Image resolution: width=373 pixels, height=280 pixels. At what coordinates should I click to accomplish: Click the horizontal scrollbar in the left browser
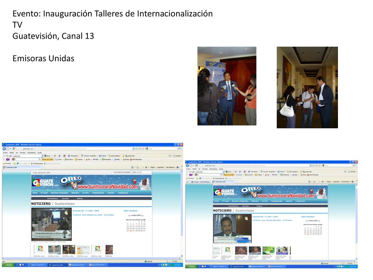[91, 258]
